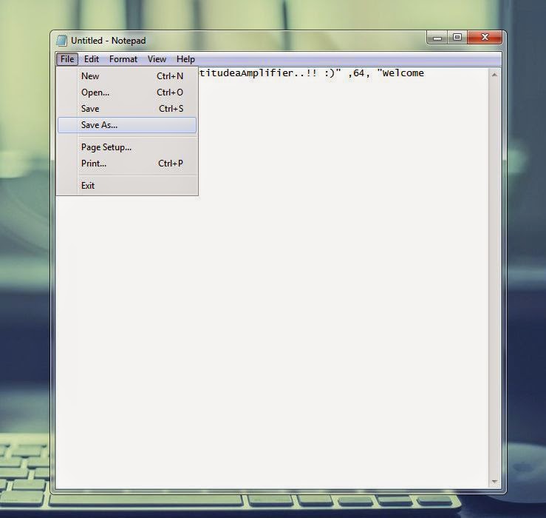The image size is (546, 518).
Task: Open the Help menu
Action: pos(185,59)
